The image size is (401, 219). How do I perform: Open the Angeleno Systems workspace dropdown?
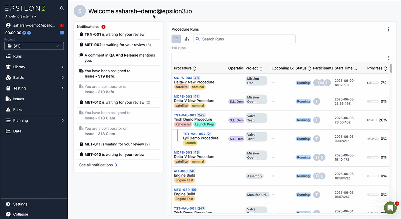pyautogui.click(x=21, y=16)
